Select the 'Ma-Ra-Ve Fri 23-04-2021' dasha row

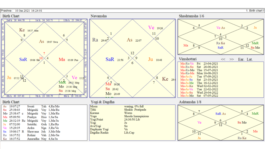tap(199, 64)
